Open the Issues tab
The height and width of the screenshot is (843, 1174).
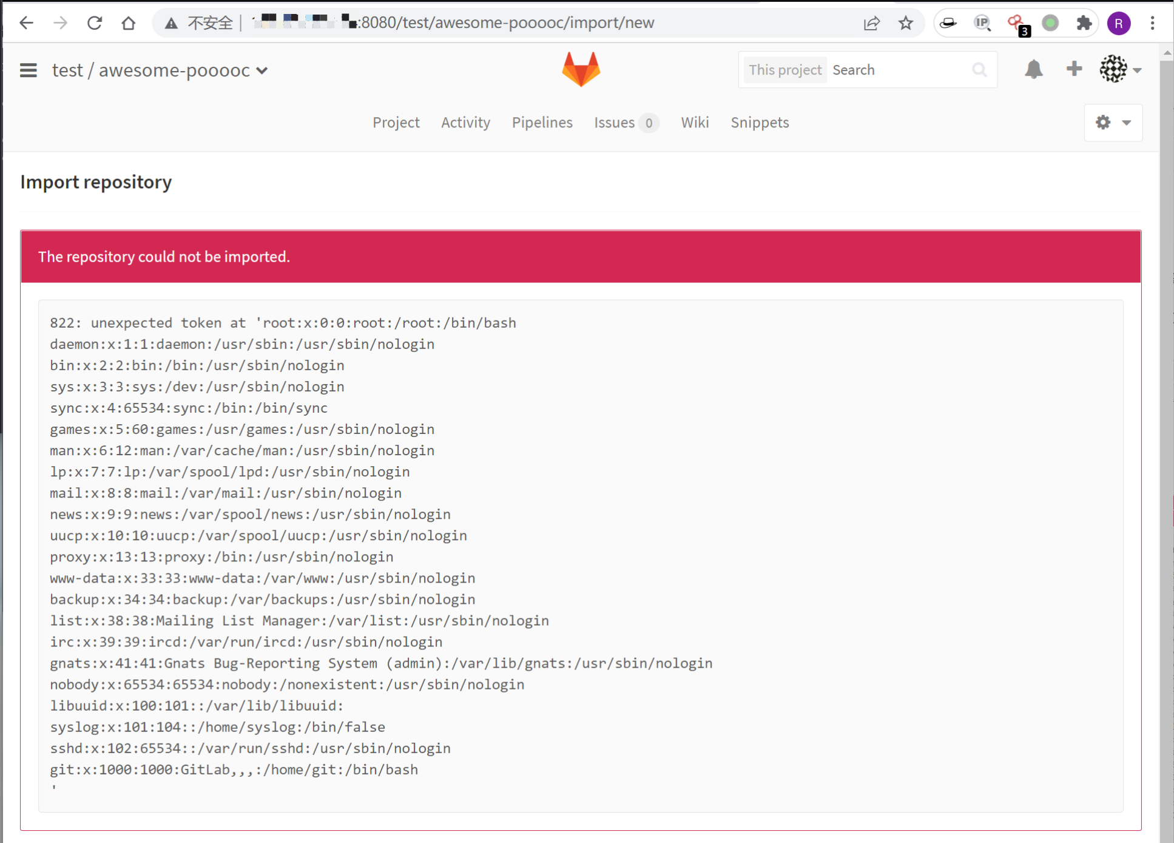(x=614, y=123)
